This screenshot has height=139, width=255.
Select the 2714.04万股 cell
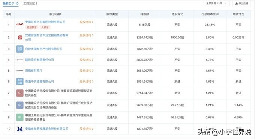click(145, 93)
